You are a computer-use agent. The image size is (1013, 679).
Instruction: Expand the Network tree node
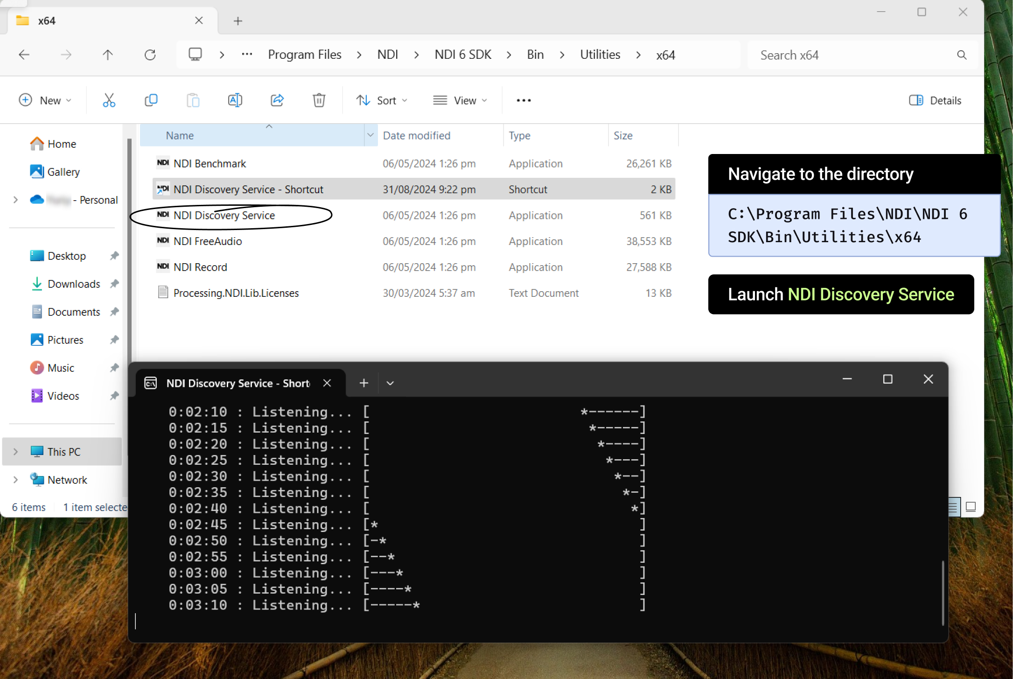(15, 479)
